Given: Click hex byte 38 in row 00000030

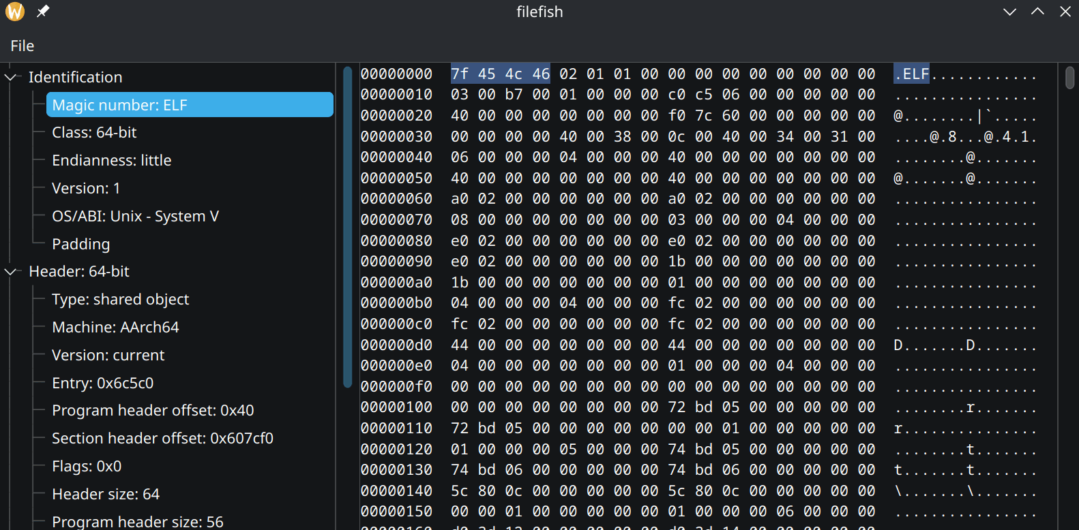Looking at the screenshot, I should 622,136.
